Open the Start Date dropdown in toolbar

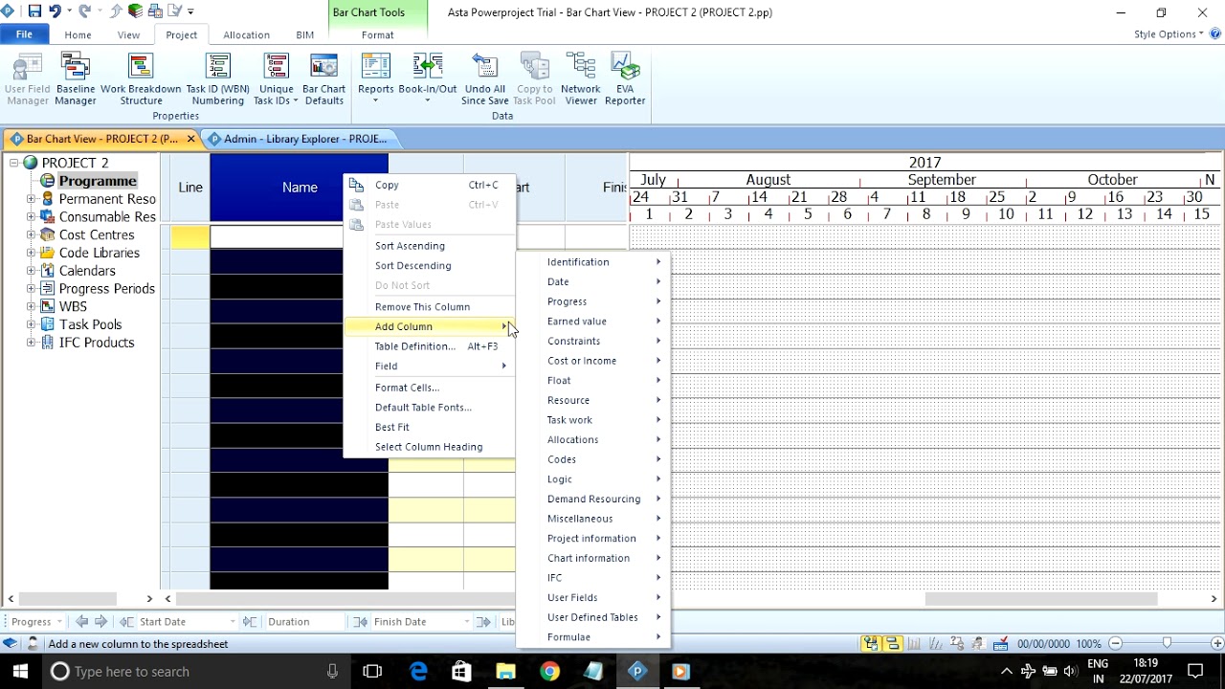tap(233, 622)
